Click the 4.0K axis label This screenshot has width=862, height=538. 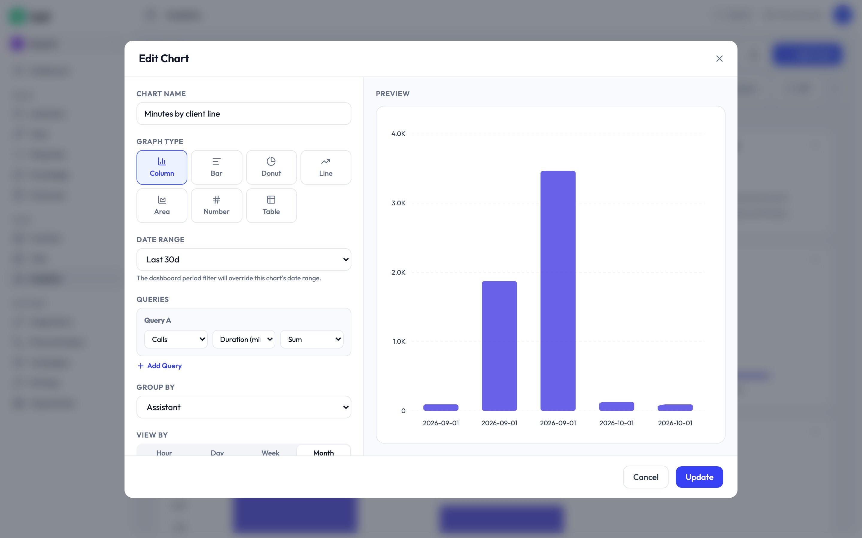[x=398, y=134]
